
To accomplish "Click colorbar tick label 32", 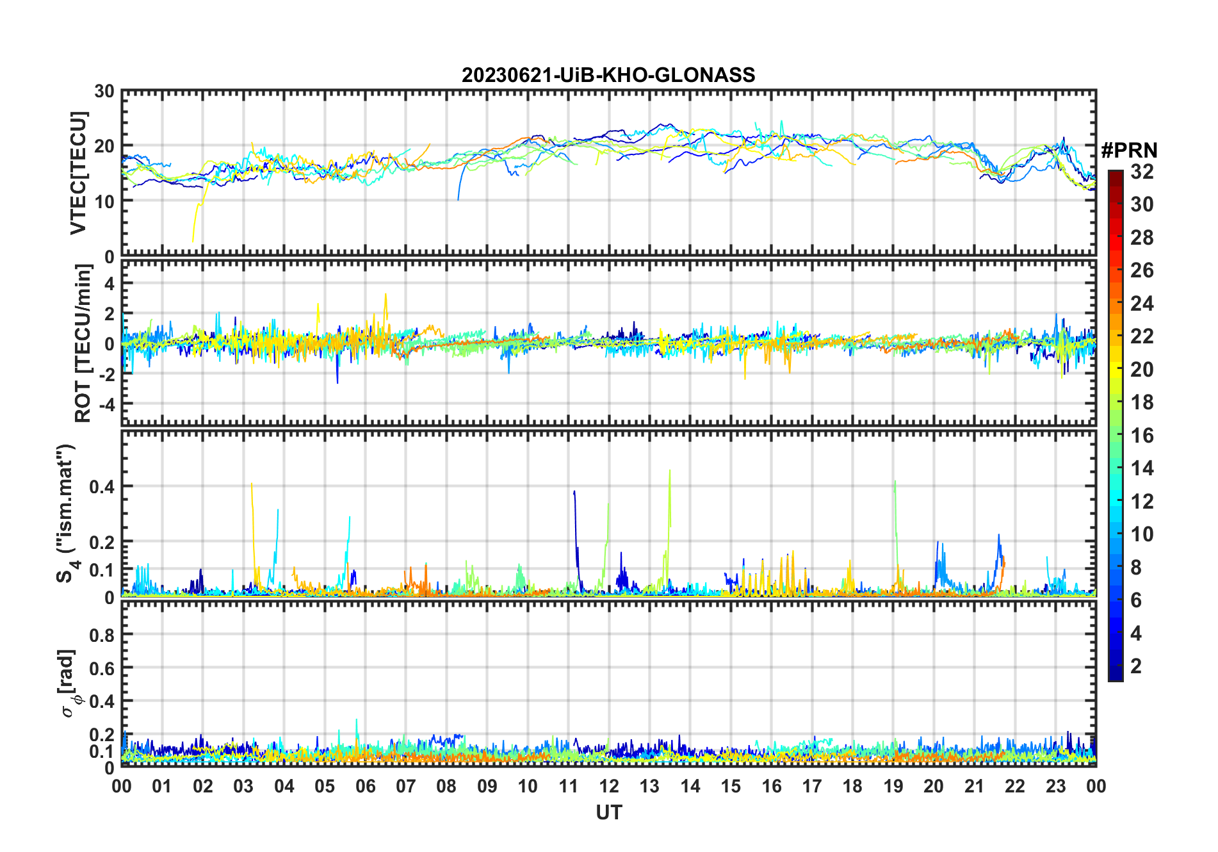I will coord(1142,171).
